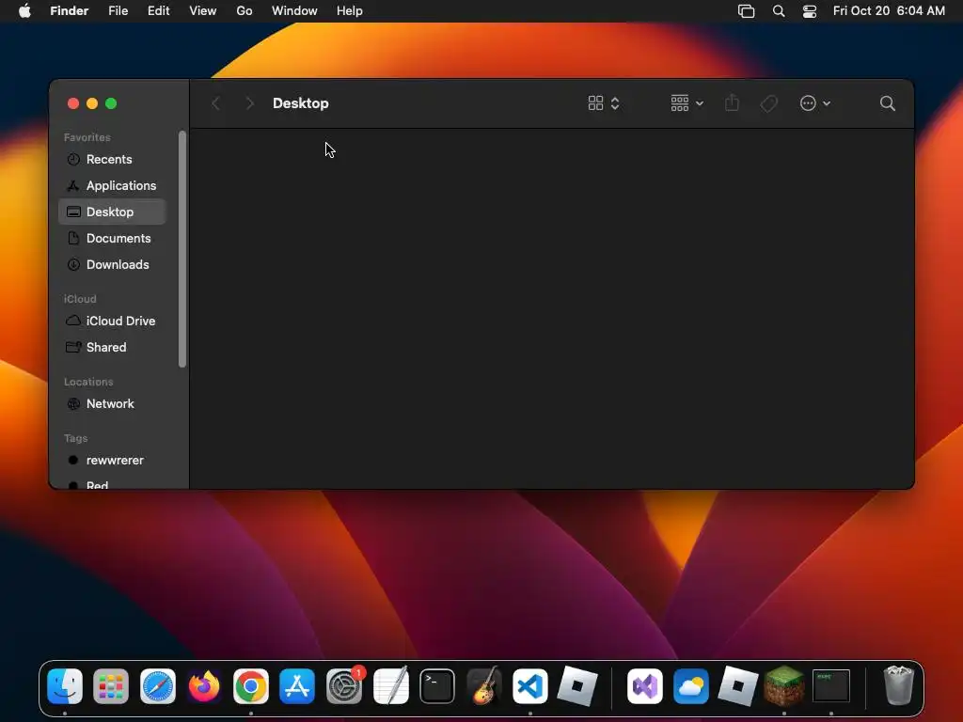Open TextEdit from the Dock
The image size is (963, 722).
(x=390, y=685)
